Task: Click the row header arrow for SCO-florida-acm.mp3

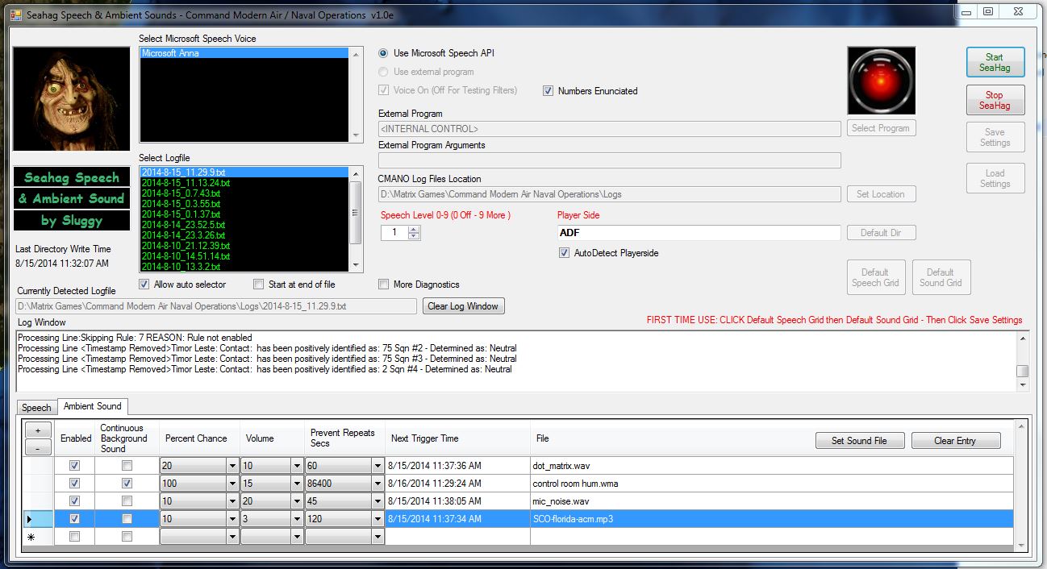Action: (38, 519)
